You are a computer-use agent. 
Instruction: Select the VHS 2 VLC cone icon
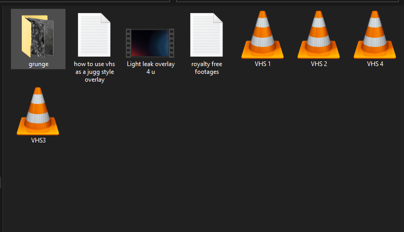coord(319,35)
